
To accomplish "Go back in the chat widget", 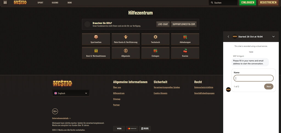I will [x=228, y=37].
